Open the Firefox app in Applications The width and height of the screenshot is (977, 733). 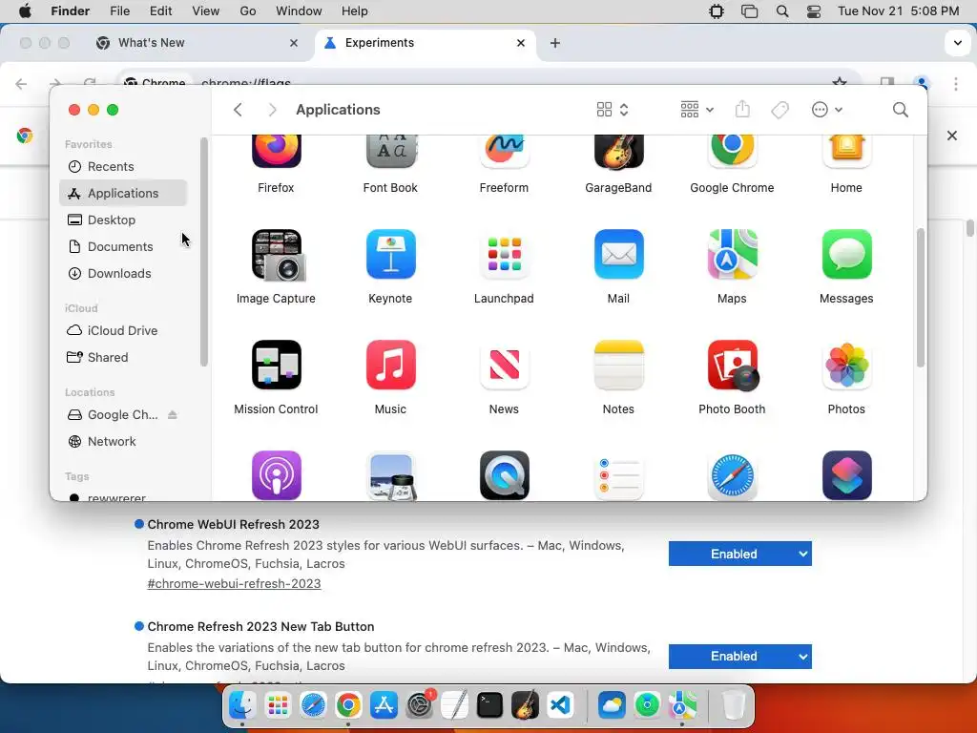[276, 152]
